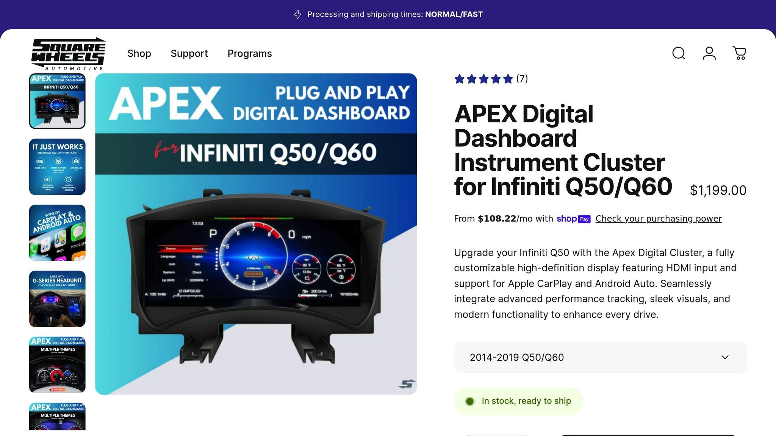Expand the 2014-2019 Q50/Q60 model dropdown
776x436 pixels.
[600, 357]
